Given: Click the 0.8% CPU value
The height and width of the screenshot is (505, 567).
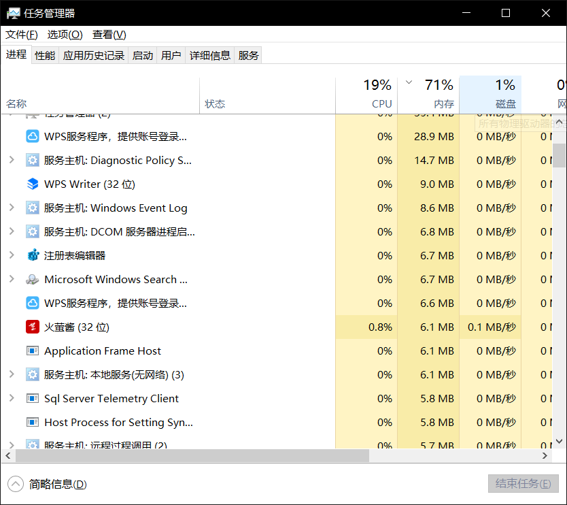Looking at the screenshot, I should (381, 327).
